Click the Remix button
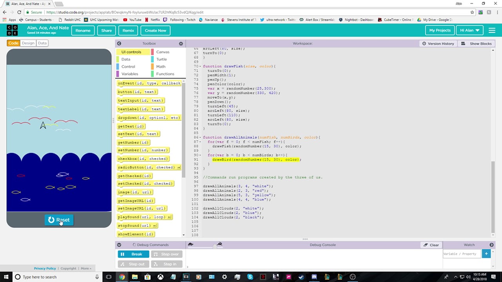The width and height of the screenshot is (502, 282). tap(128, 31)
